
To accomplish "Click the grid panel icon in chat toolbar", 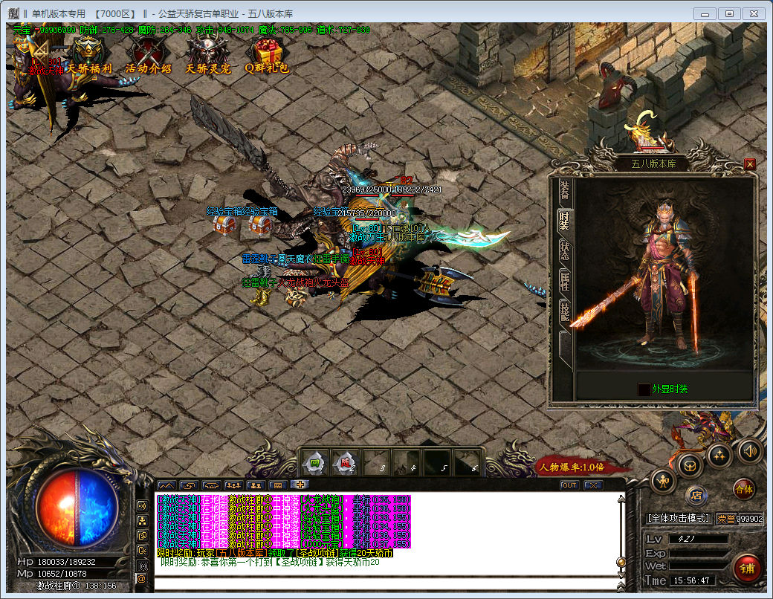I will click(278, 485).
